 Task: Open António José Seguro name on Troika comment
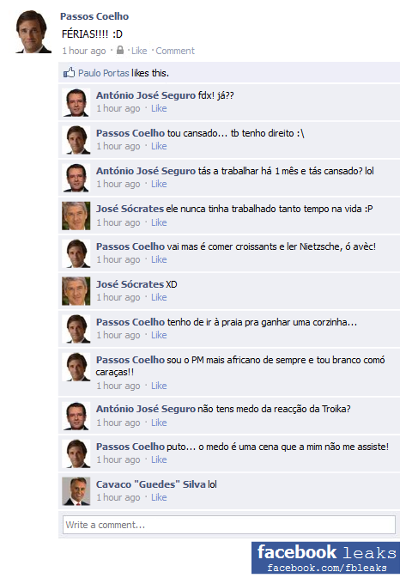coord(146,409)
